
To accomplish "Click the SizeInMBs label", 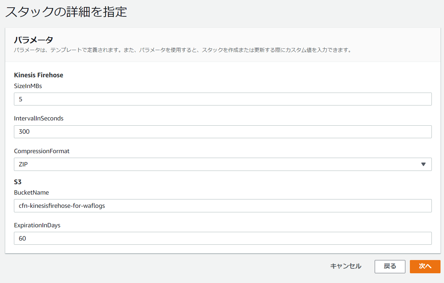I will [28, 86].
